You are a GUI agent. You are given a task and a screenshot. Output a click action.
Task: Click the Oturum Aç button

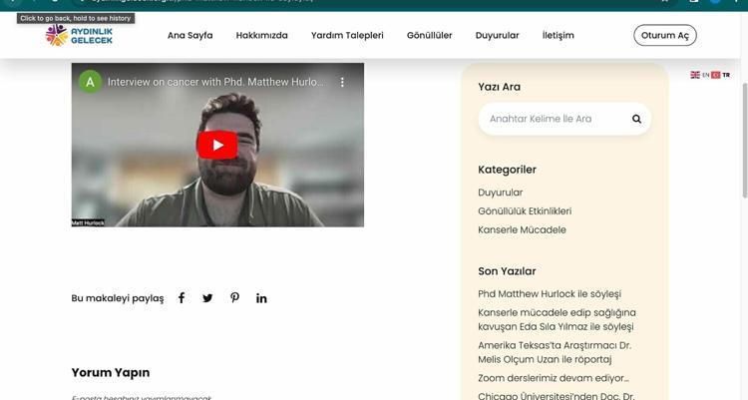pos(664,35)
